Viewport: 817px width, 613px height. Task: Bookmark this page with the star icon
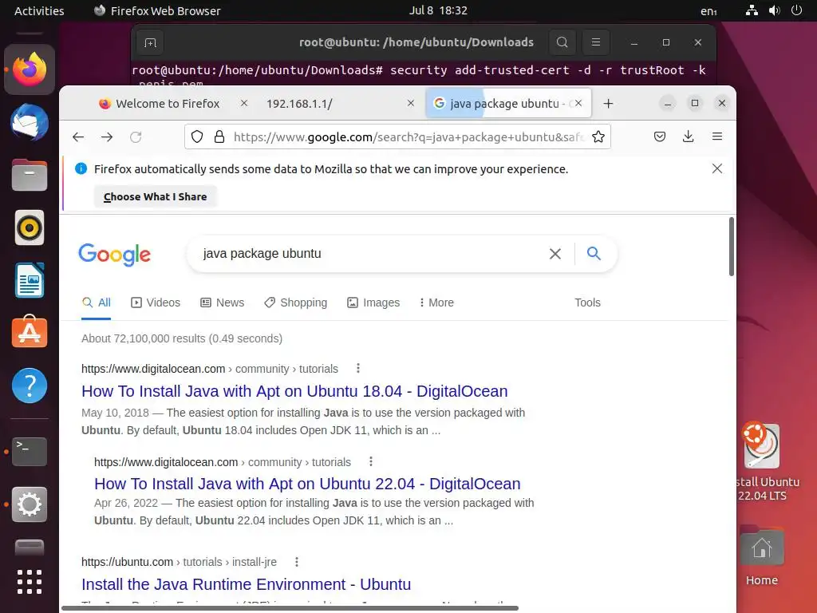[598, 136]
